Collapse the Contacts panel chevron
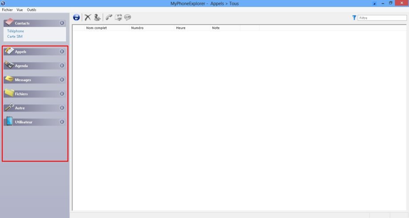This screenshot has width=409, height=218. (x=62, y=23)
